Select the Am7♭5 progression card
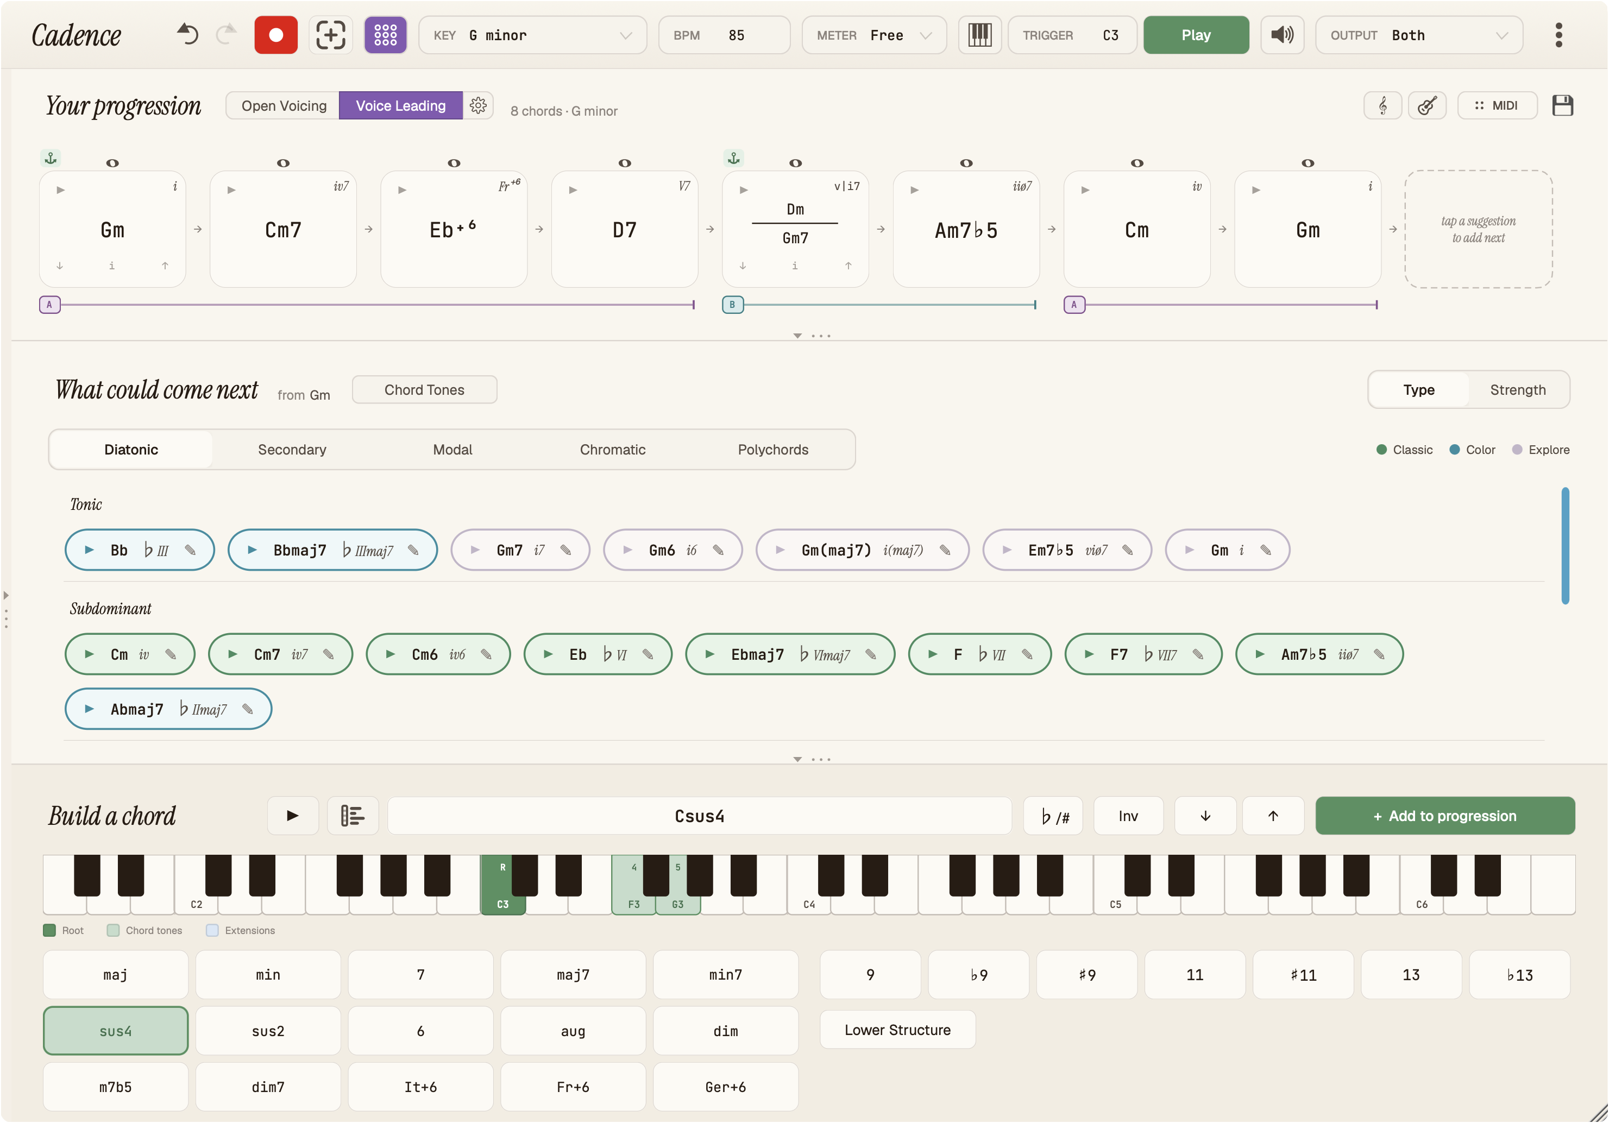 [x=966, y=229]
